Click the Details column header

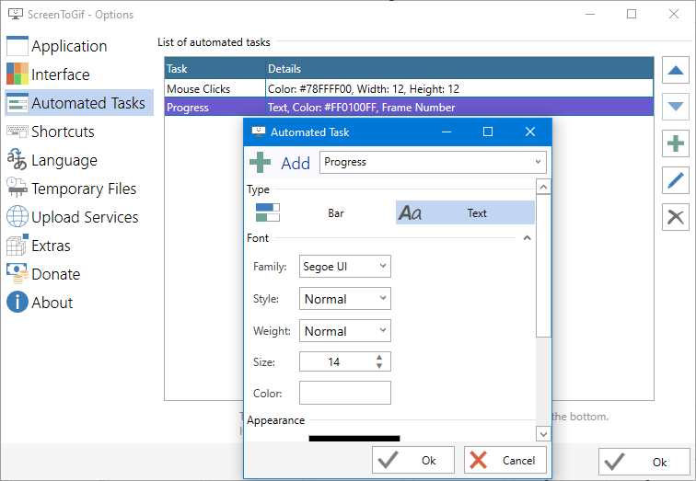click(459, 69)
